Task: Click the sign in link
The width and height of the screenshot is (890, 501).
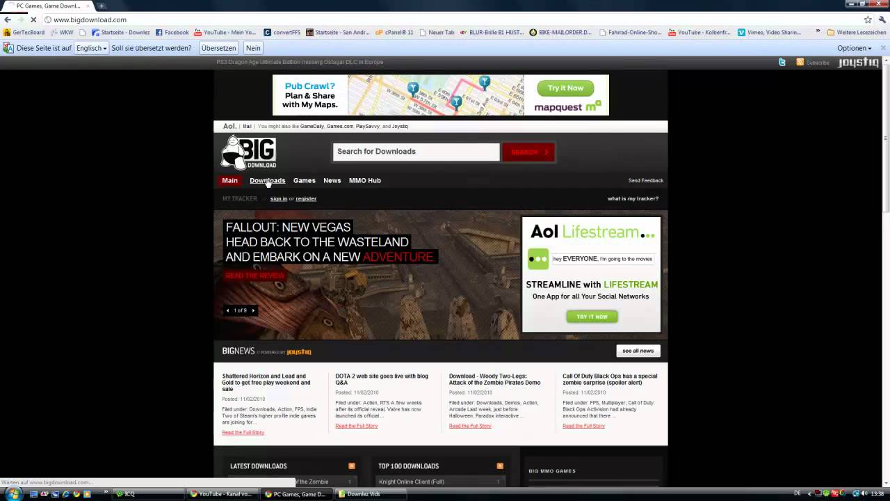Action: (278, 199)
